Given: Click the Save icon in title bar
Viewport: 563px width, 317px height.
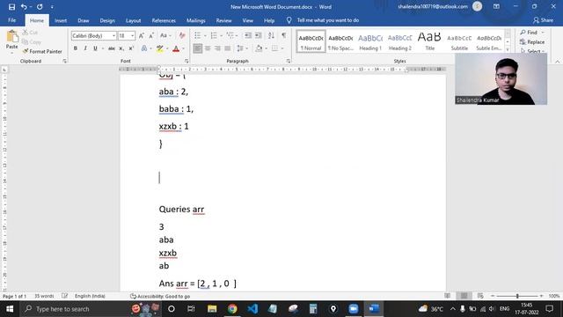Looking at the screenshot, I should 11,7.
